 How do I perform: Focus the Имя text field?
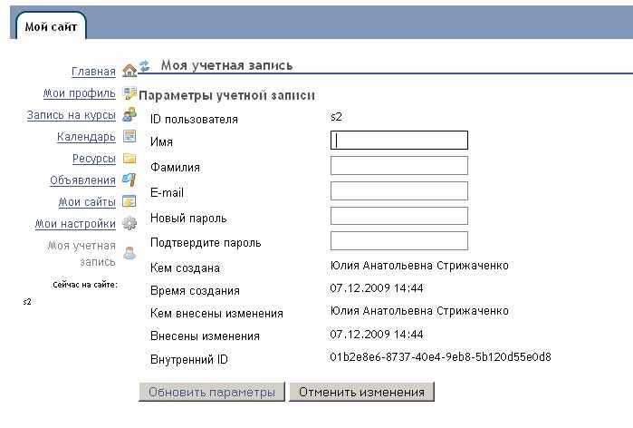(399, 141)
